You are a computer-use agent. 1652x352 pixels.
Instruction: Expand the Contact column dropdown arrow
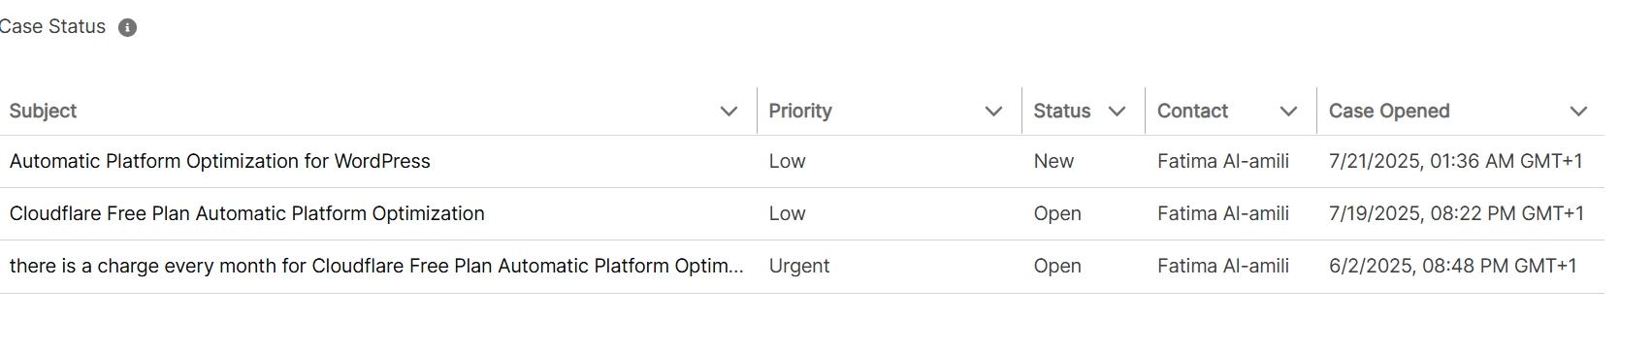tap(1288, 112)
